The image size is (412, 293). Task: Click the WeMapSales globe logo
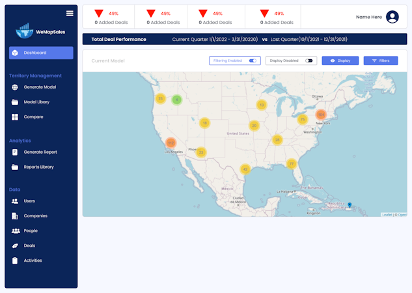coord(25,31)
